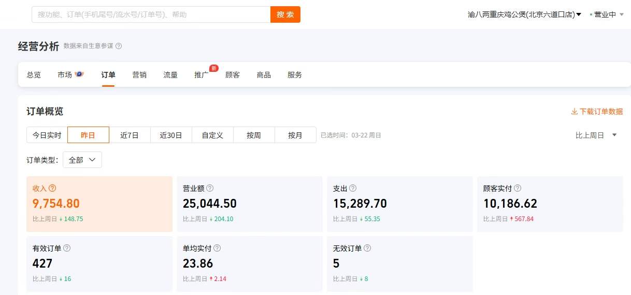Open the 营销 tab
The width and height of the screenshot is (631, 295).
(139, 75)
